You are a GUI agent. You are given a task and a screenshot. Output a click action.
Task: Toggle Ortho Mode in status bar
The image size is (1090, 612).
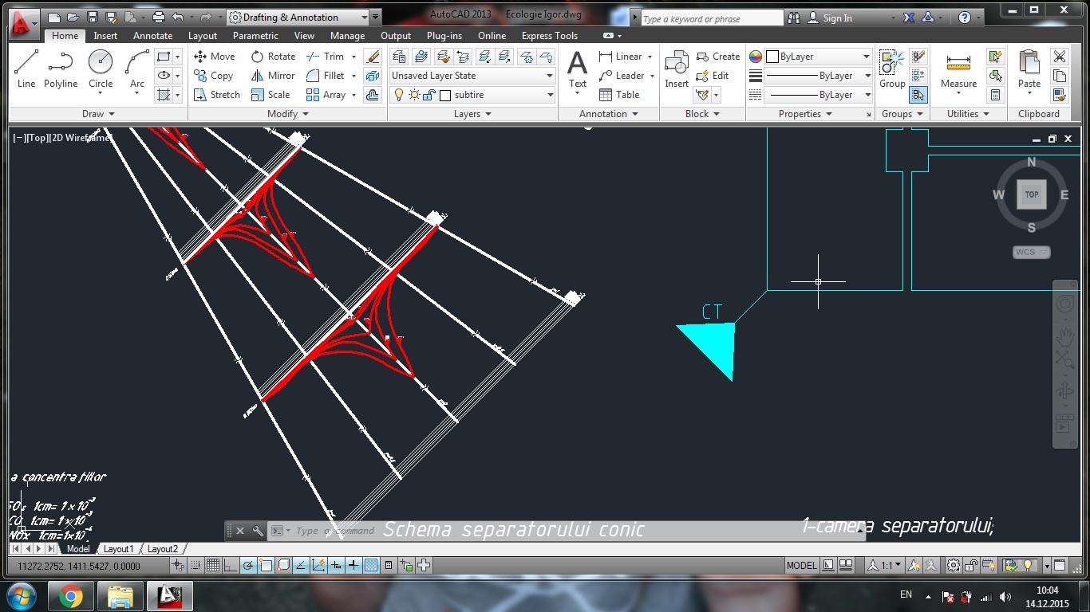tap(231, 566)
